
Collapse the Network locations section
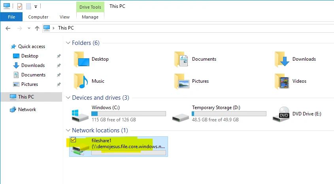coord(68,130)
